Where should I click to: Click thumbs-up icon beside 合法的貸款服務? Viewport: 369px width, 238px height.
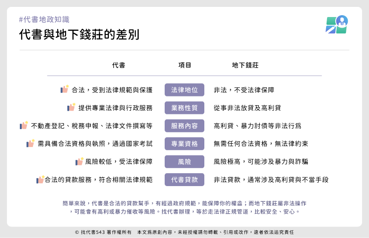tap(40, 180)
